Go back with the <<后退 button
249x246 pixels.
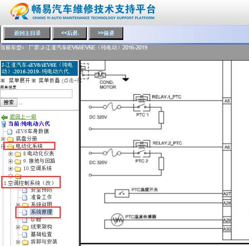(x=70, y=33)
